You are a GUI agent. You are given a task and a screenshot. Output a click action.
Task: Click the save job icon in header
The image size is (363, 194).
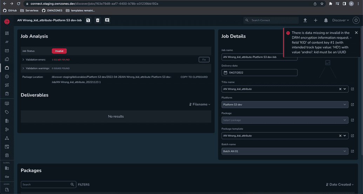[x=88, y=20]
